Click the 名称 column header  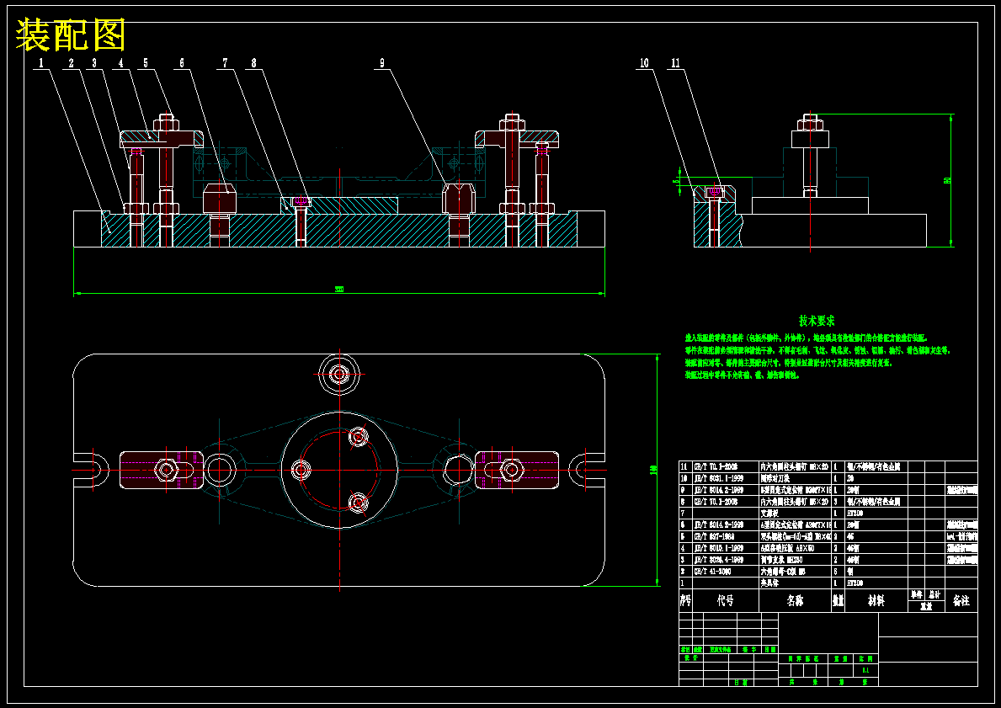pyautogui.click(x=795, y=601)
